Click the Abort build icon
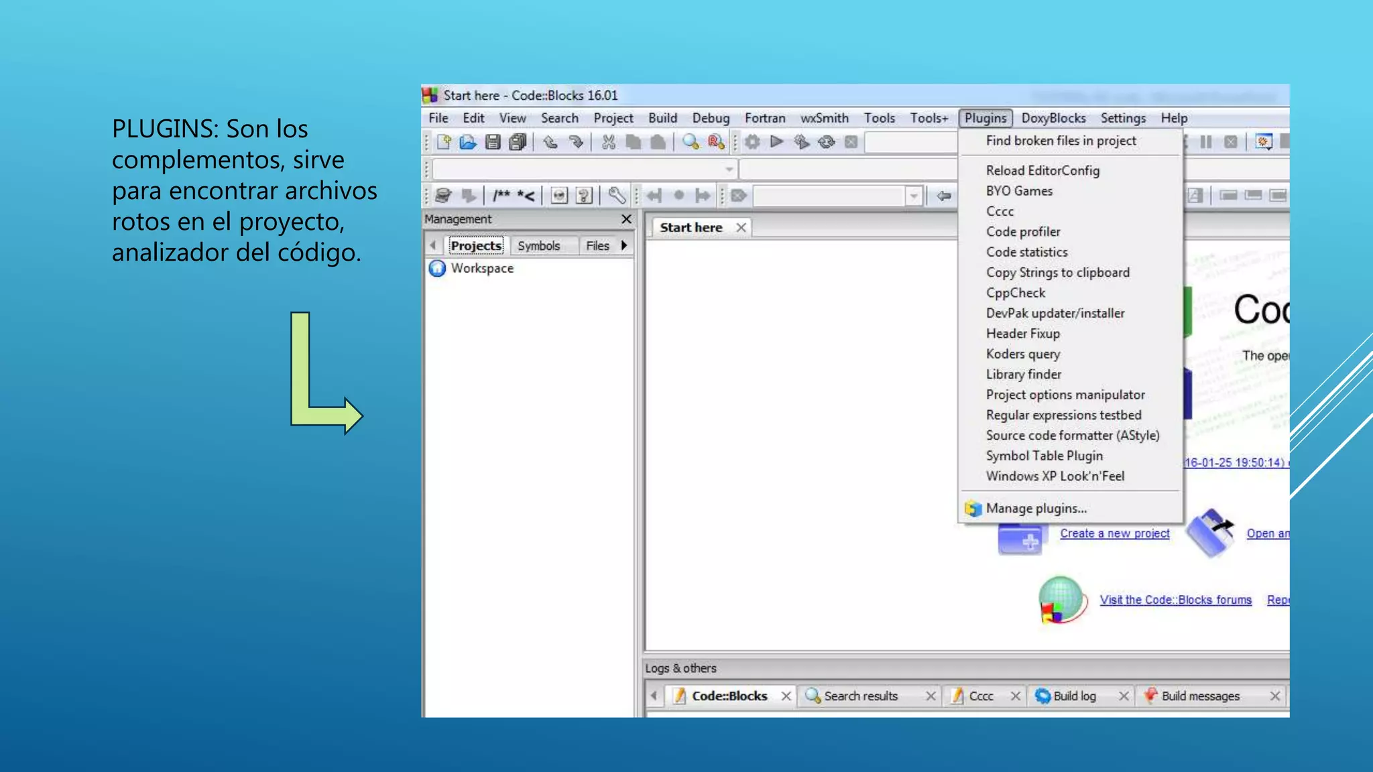 (851, 141)
